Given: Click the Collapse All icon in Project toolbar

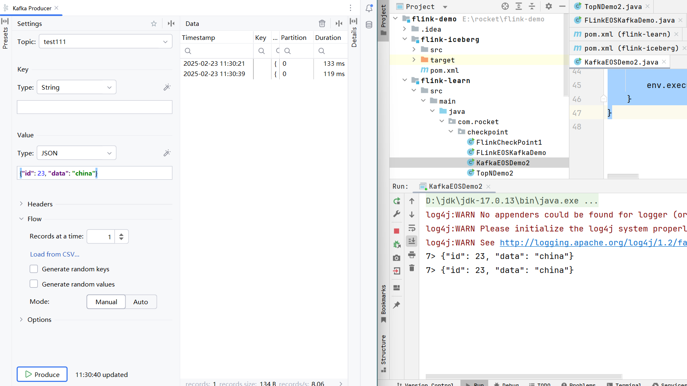Looking at the screenshot, I should click(x=532, y=6).
